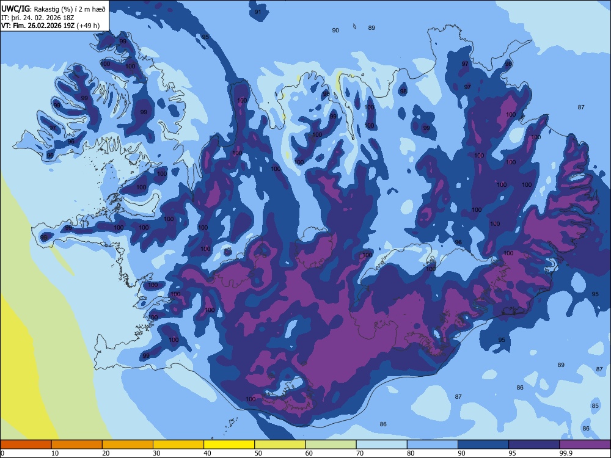Pick the dark blue 90–95 legend swatch
This screenshot has height=458, width=611.
point(483,445)
